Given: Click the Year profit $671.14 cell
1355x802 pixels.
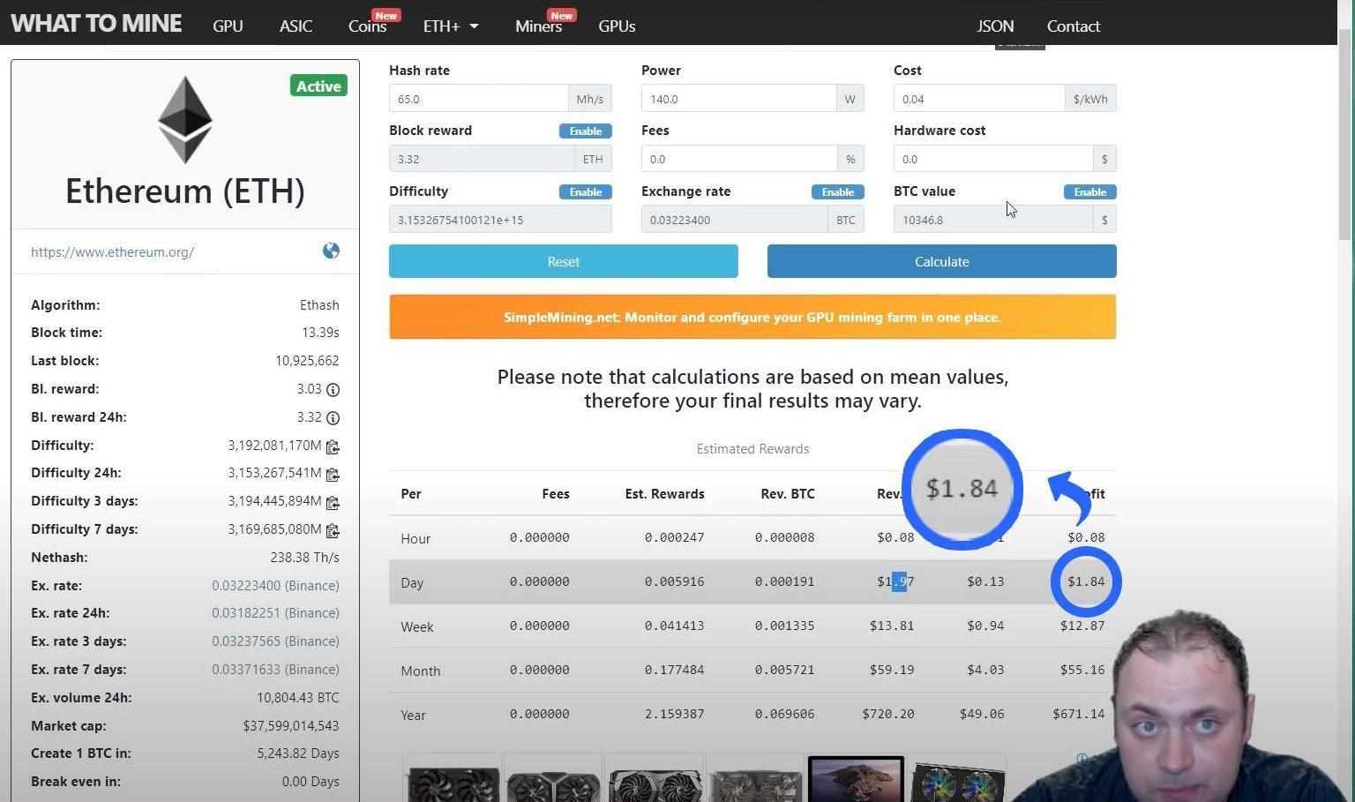Looking at the screenshot, I should [1078, 714].
